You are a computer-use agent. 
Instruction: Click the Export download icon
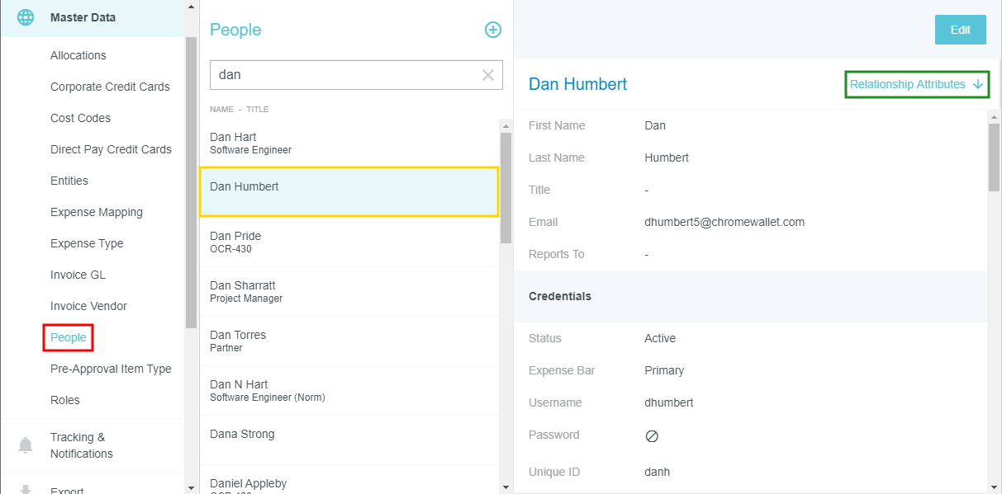pos(26,489)
